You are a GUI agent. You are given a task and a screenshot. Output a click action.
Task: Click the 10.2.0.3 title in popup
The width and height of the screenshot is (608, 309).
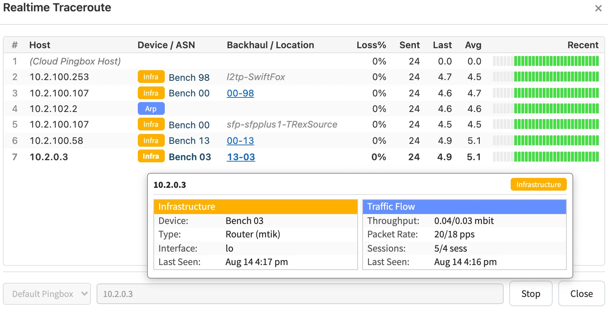point(169,185)
